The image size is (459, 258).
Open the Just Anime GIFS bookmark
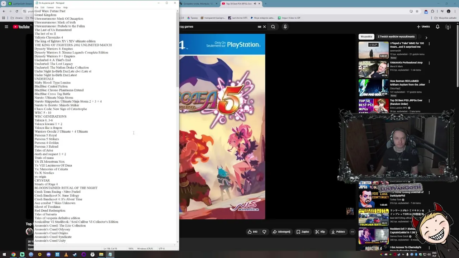pos(238,18)
